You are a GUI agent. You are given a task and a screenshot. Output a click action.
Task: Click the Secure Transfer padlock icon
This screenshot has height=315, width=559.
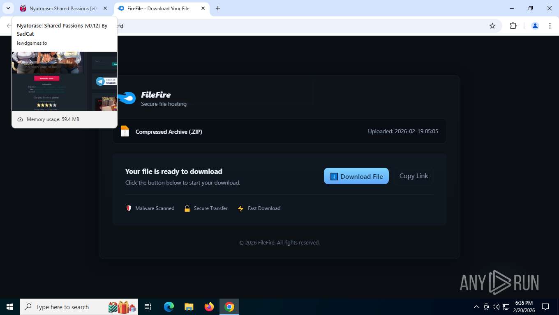point(187,208)
